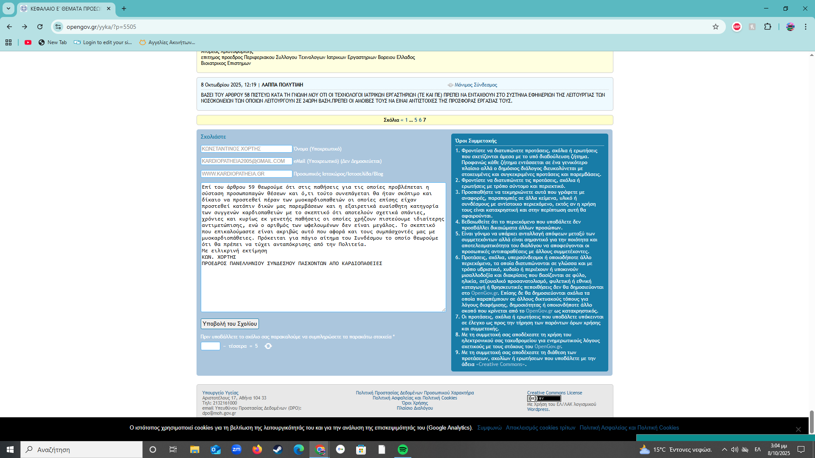Screen dimensions: 815x458
Task: Show hidden system tray icons
Action: (x=724, y=450)
